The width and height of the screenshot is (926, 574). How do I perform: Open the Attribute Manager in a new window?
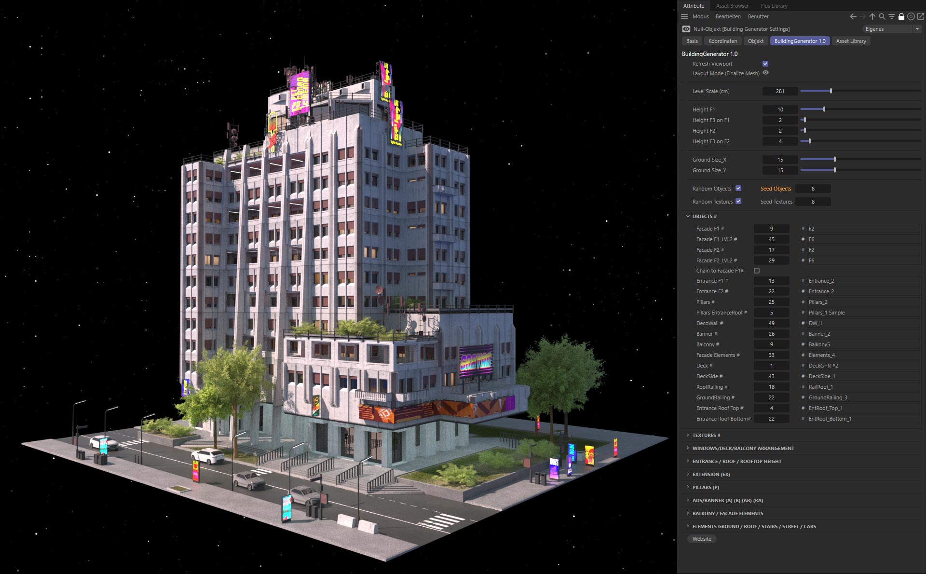pos(921,16)
